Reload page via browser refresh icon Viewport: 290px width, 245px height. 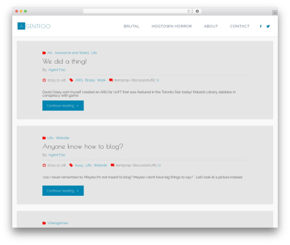click(188, 11)
